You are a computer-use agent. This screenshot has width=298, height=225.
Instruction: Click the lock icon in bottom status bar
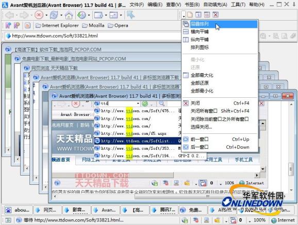click(217, 220)
